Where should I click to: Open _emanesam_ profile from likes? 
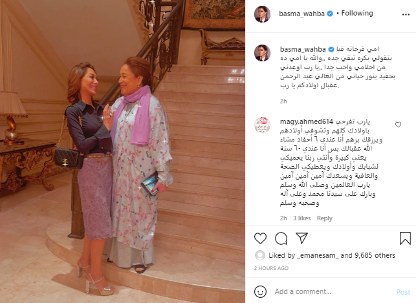pos(318,255)
